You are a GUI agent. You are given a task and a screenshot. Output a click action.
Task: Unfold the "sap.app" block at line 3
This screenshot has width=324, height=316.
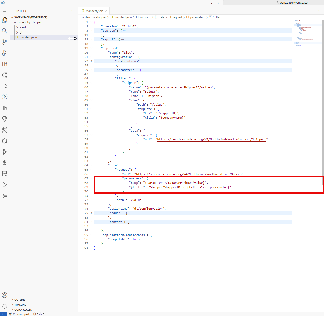click(x=91, y=31)
